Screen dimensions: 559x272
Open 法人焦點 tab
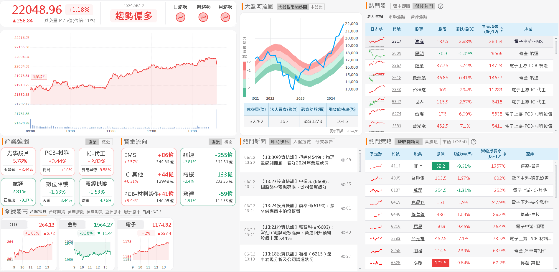[375, 17]
